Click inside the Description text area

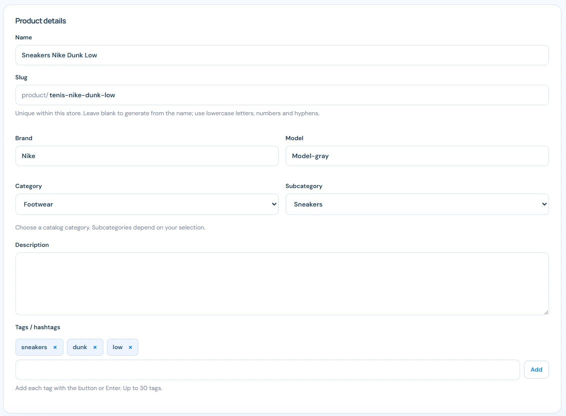(x=282, y=284)
